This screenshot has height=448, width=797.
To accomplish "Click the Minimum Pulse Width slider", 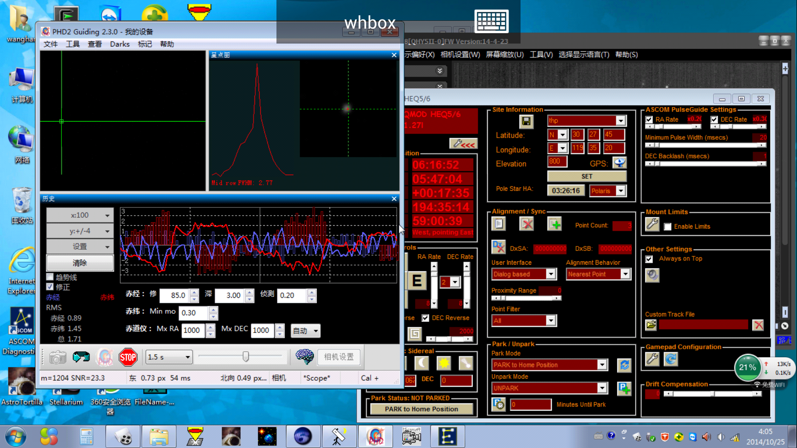I will coord(705,145).
